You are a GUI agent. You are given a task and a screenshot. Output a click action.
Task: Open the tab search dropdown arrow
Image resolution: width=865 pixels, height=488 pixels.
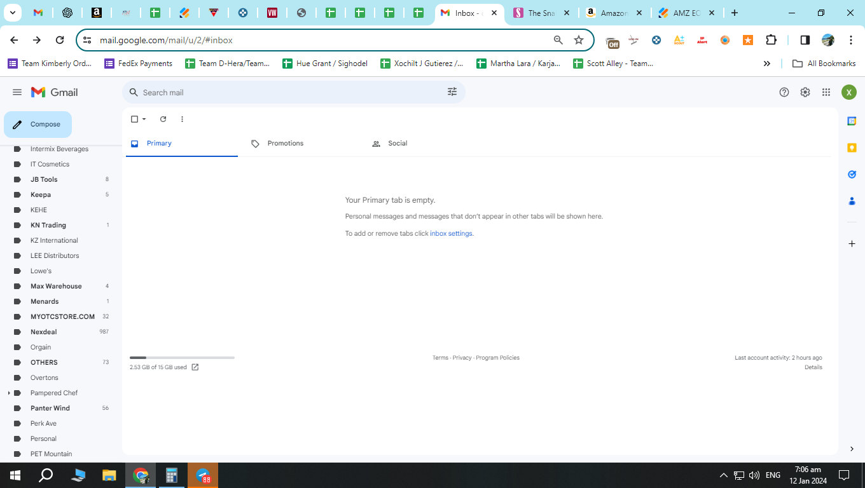pos(12,13)
